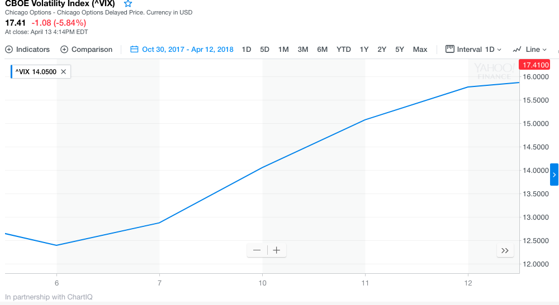The height and width of the screenshot is (305, 559).
Task: Star the ^VIX watchlist icon
Action: pos(128,3)
